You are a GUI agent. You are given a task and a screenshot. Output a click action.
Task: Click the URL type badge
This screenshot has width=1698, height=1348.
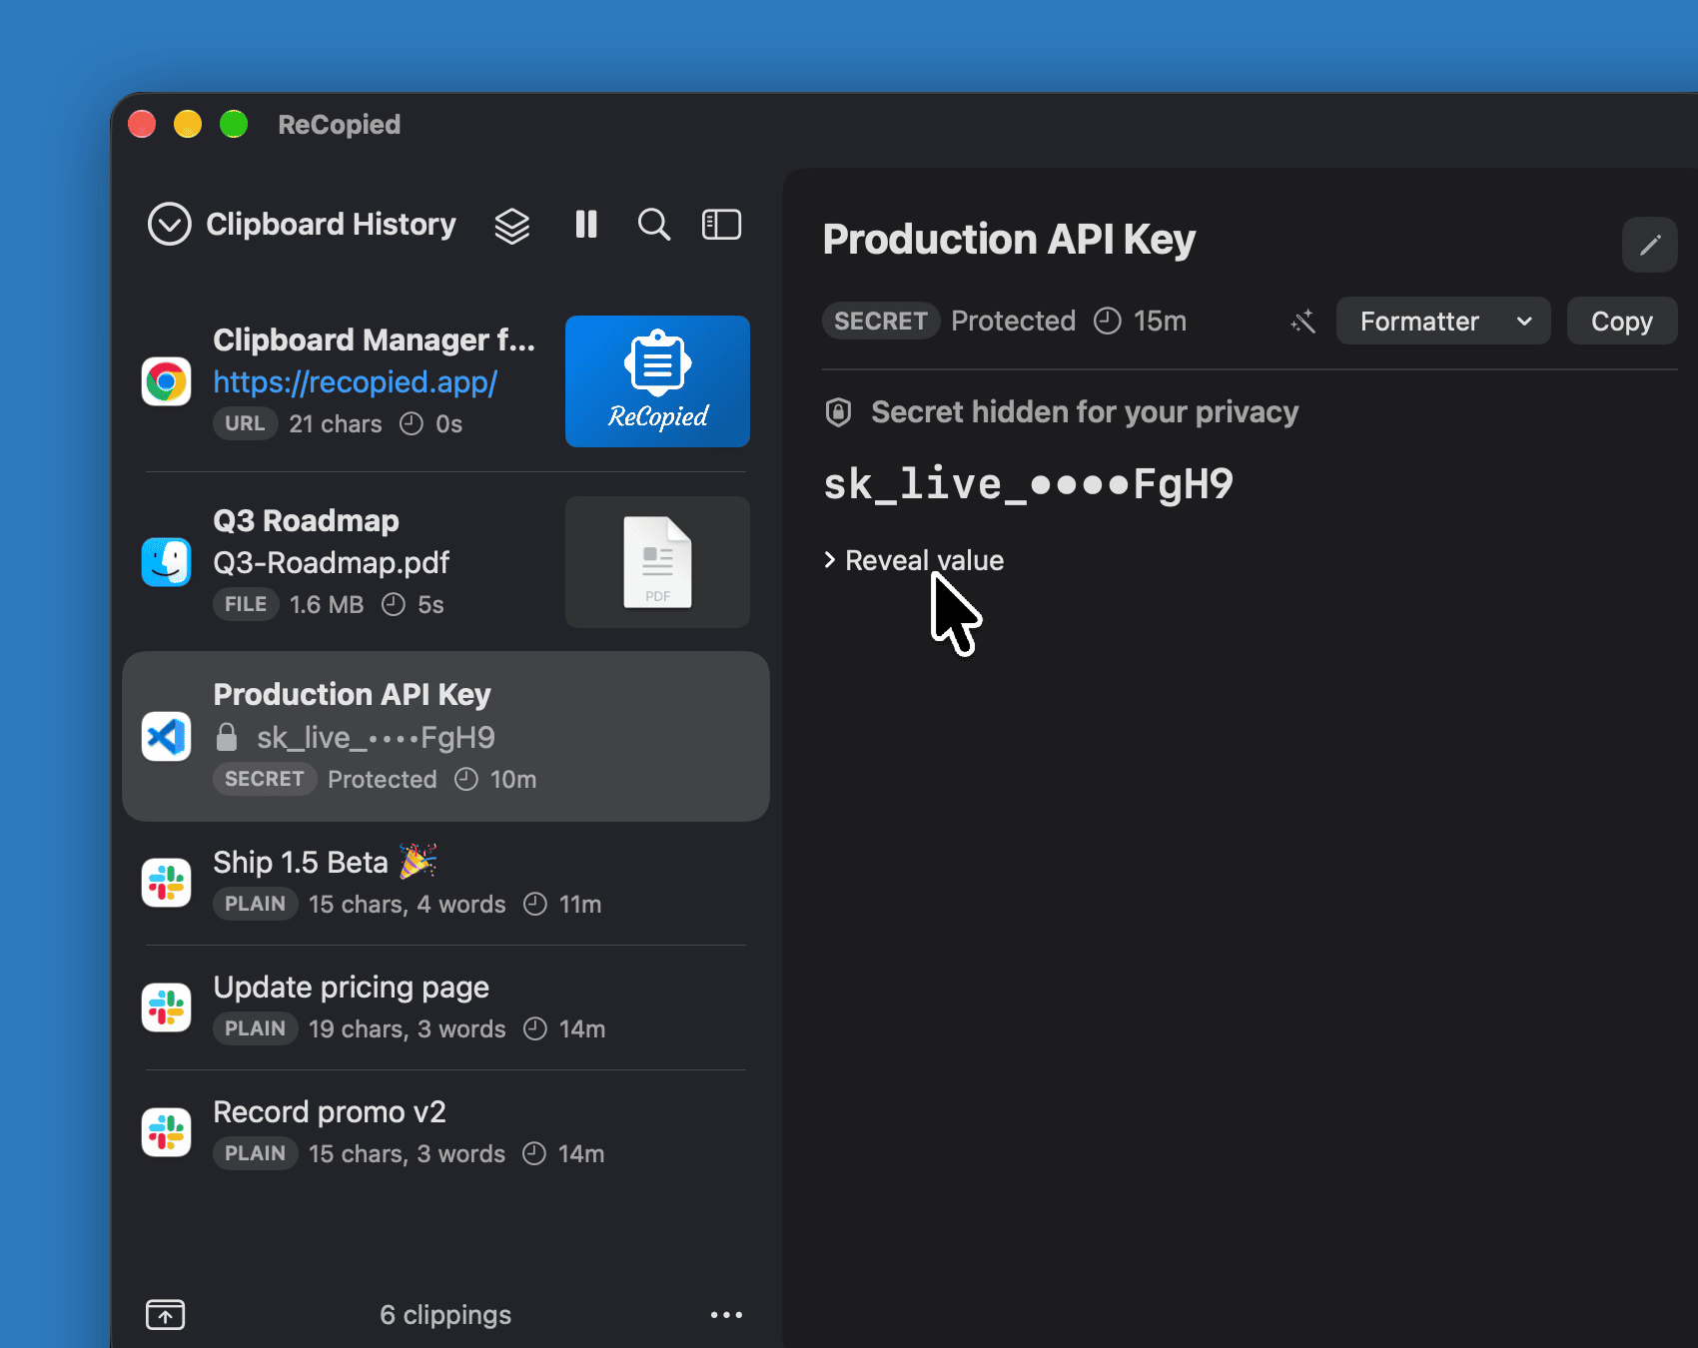point(245,423)
